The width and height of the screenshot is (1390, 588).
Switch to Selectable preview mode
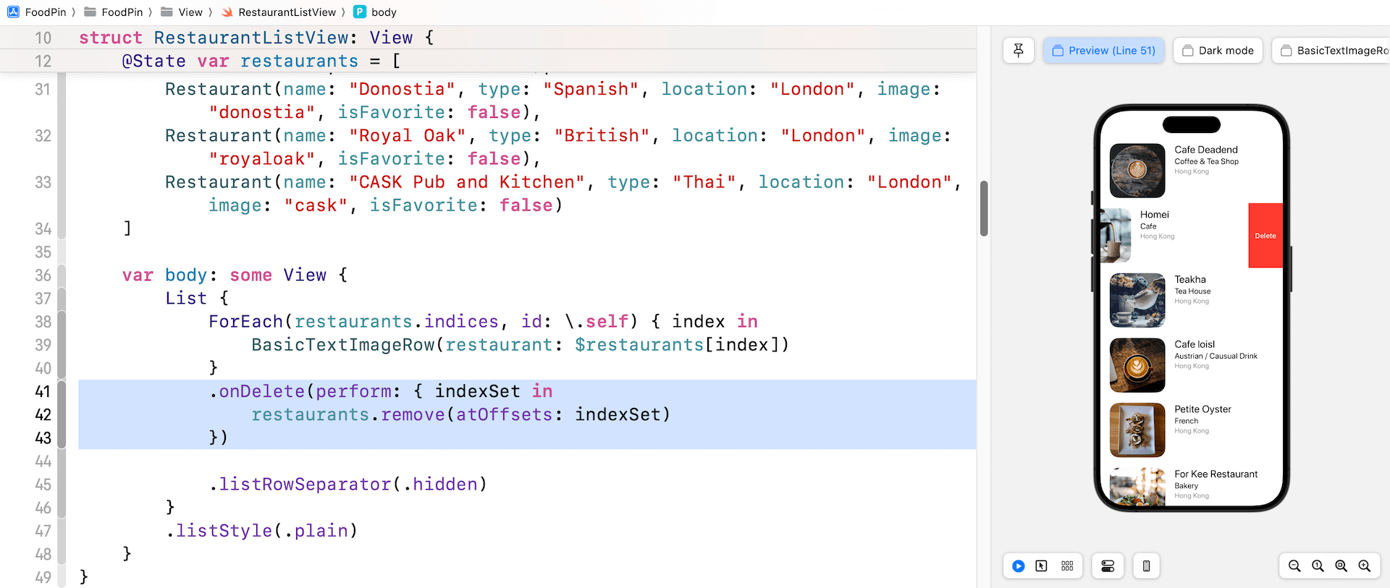click(1041, 566)
